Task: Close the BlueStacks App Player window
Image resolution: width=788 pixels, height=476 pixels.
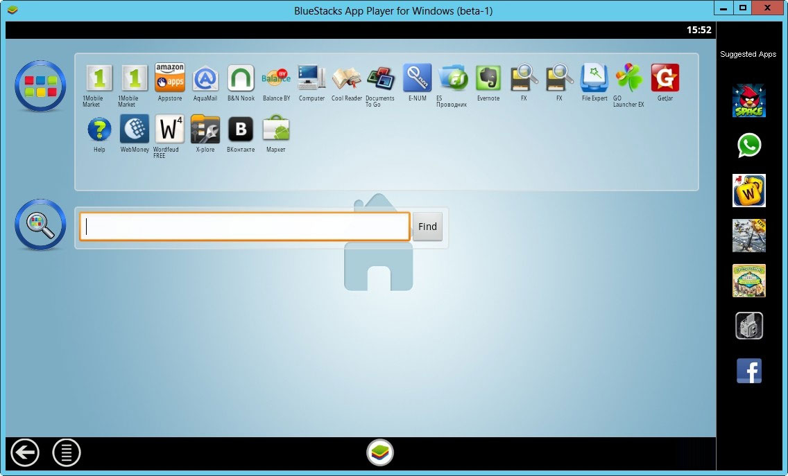Action: coord(767,8)
